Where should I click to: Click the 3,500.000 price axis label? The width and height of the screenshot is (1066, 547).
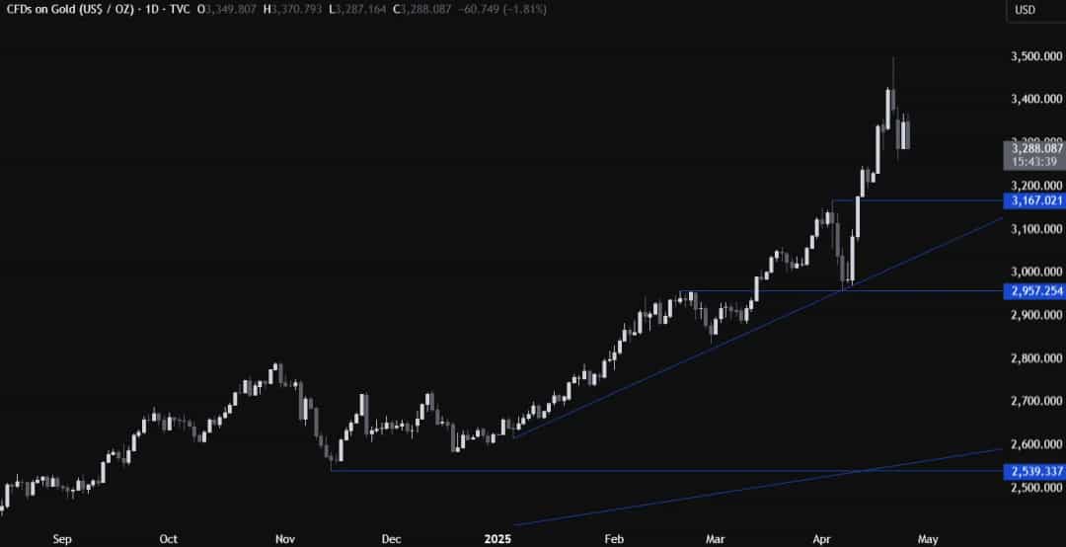[x=1034, y=56]
